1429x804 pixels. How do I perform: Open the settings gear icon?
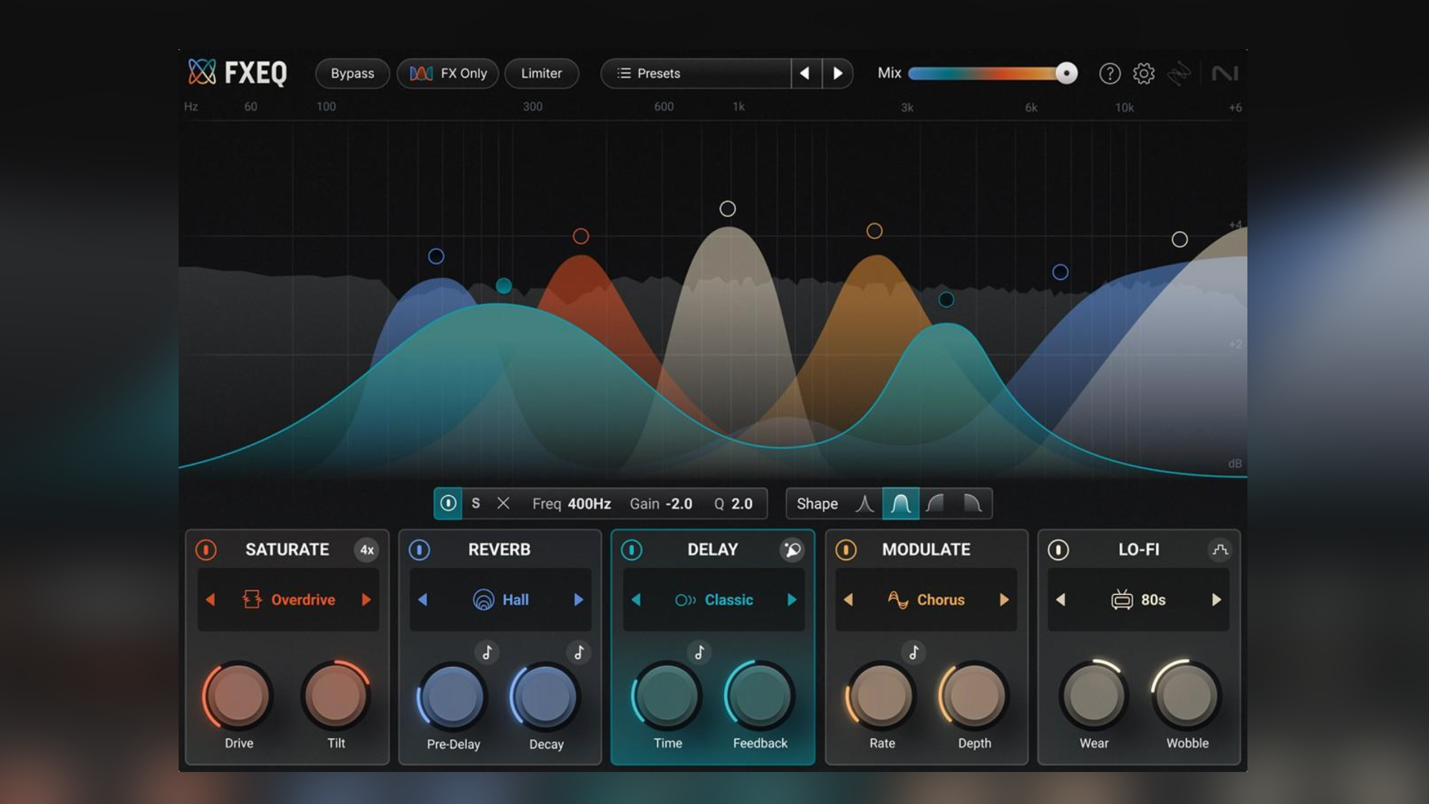1144,74
